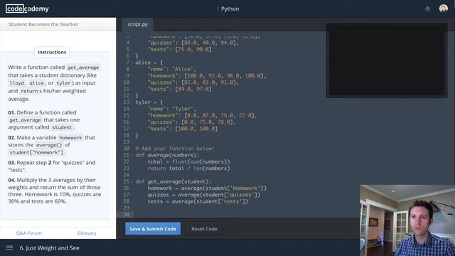Click 'def average(numbers):' on line 21

pyautogui.click(x=167, y=155)
